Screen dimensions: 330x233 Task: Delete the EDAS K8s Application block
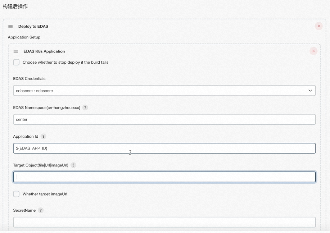coord(313,51)
